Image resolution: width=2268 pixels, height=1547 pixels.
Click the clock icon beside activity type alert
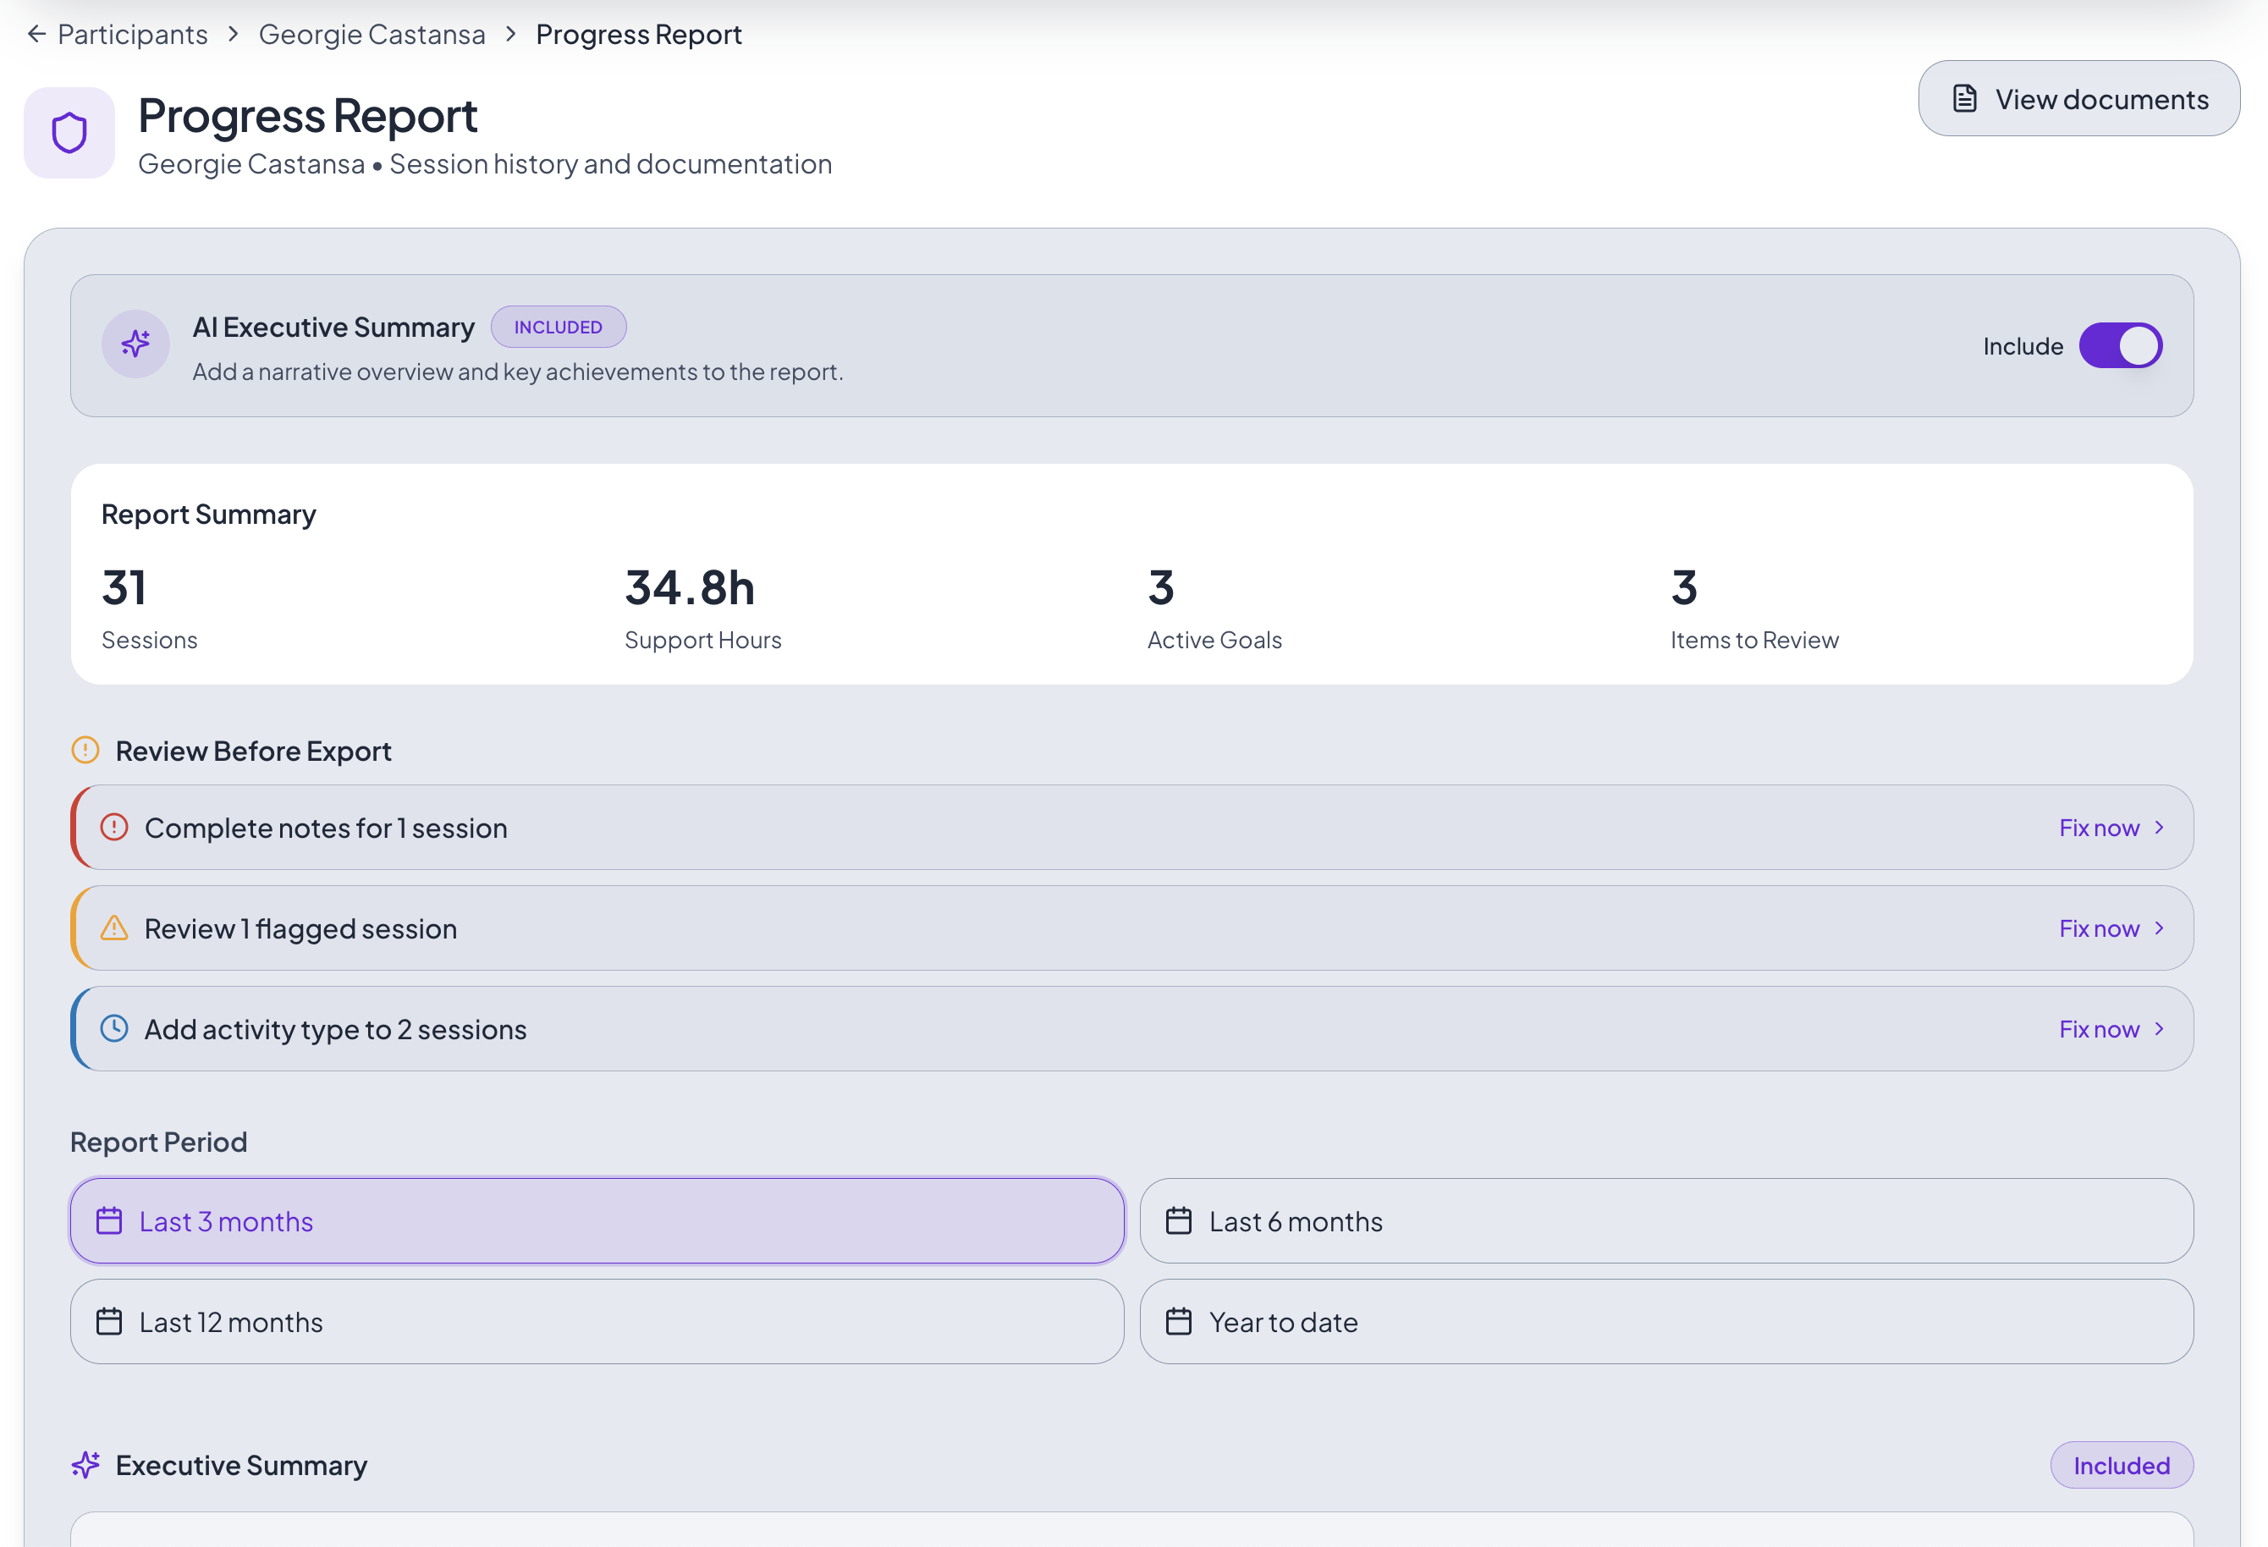click(114, 1027)
